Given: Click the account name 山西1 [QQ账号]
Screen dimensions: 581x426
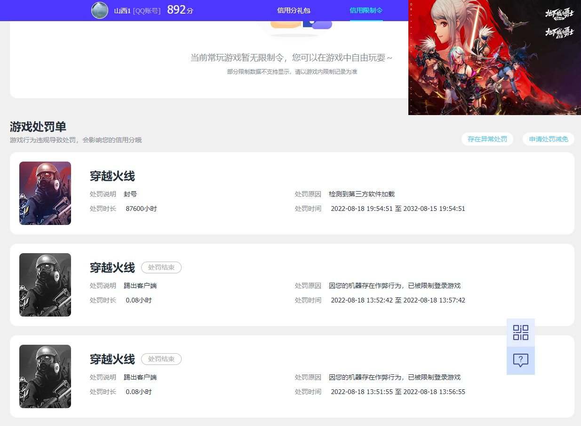Looking at the screenshot, I should 137,10.
